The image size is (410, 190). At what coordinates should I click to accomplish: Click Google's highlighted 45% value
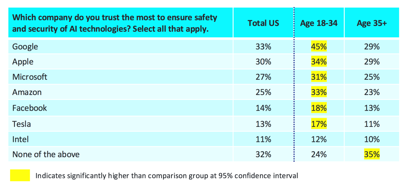319,47
